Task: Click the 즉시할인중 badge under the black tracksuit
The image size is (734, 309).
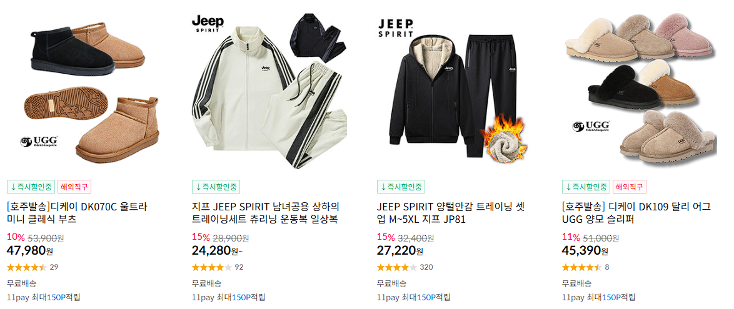Action: [x=401, y=187]
